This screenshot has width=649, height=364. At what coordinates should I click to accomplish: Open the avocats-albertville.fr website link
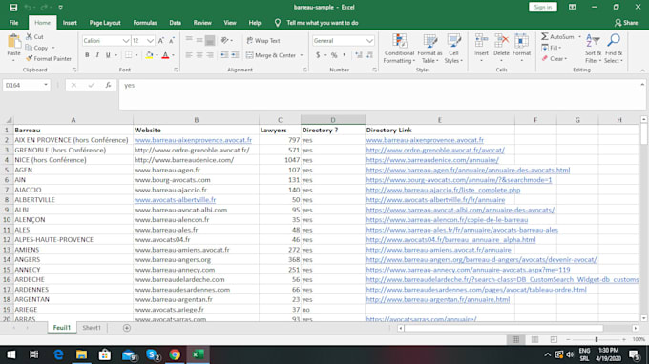point(175,200)
